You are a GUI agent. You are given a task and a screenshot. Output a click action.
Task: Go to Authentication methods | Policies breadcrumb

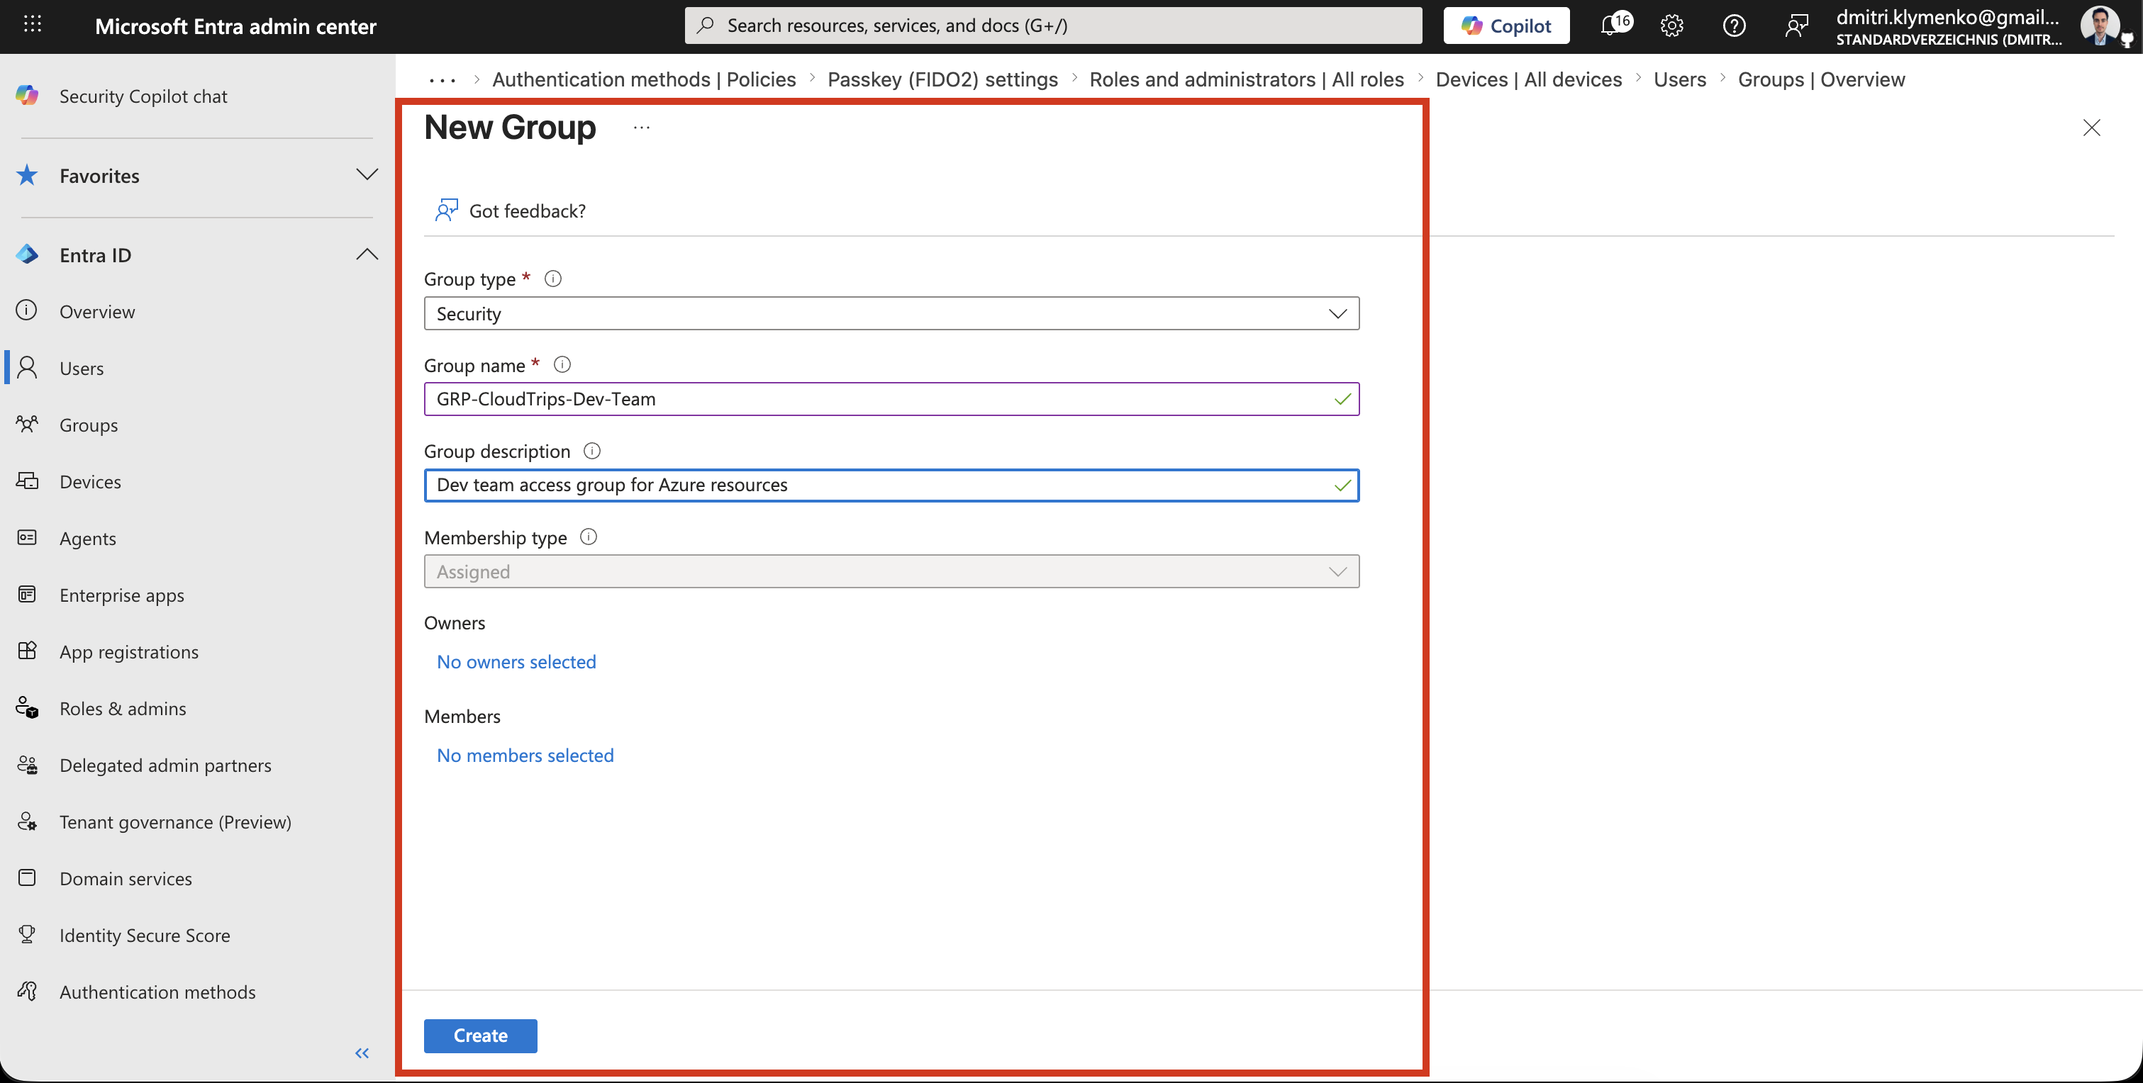(644, 80)
